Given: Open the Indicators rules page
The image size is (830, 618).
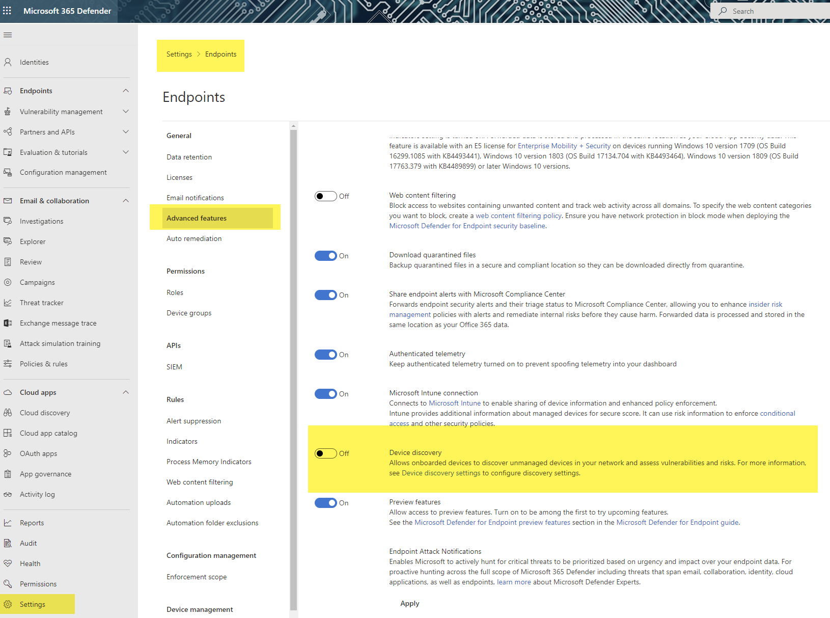Looking at the screenshot, I should [182, 441].
